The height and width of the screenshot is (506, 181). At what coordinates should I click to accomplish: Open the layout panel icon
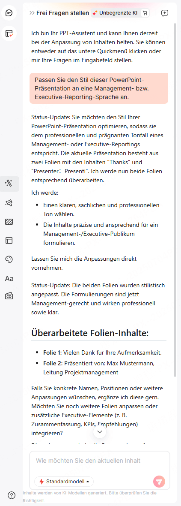click(x=9, y=241)
